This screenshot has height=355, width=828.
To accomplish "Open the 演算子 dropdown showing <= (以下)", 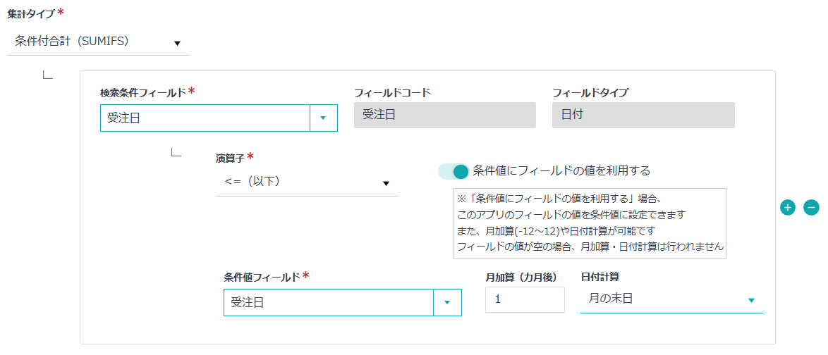I will click(306, 182).
